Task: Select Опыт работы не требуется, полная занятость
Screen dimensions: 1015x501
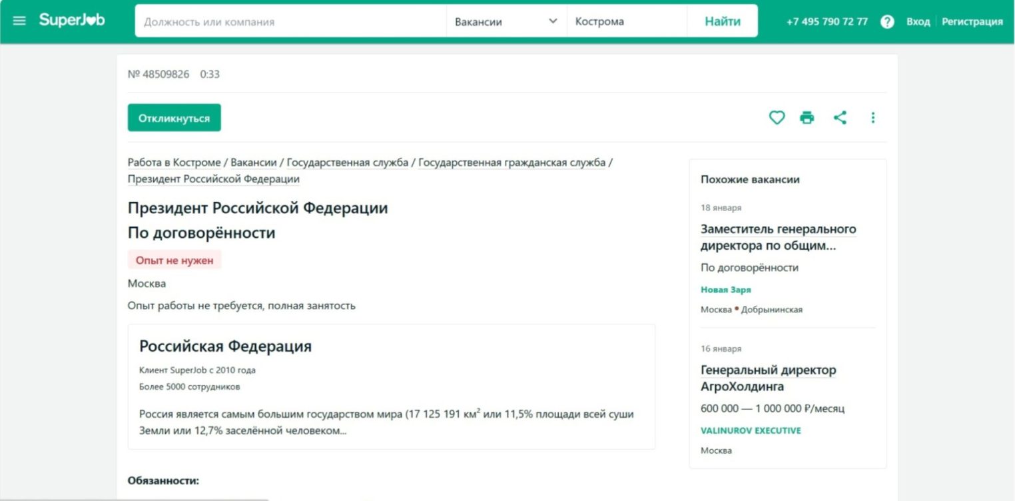Action: [x=242, y=306]
